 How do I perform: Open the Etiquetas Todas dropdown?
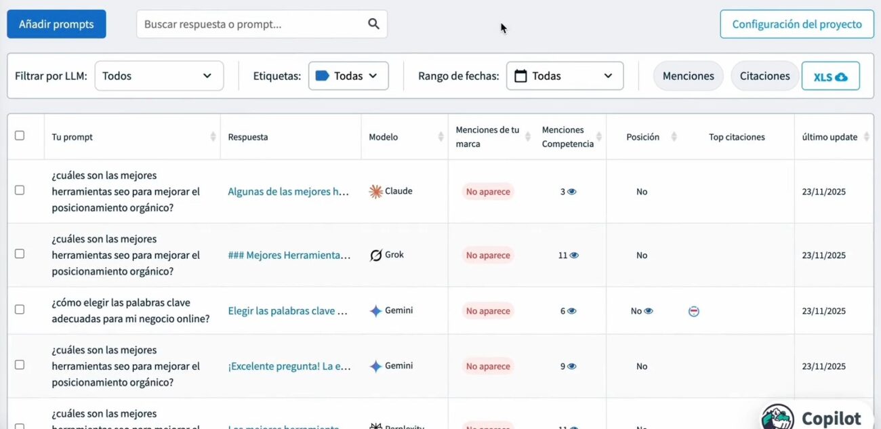348,76
